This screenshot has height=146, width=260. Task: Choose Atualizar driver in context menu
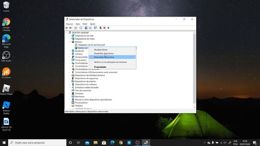click(x=112, y=49)
